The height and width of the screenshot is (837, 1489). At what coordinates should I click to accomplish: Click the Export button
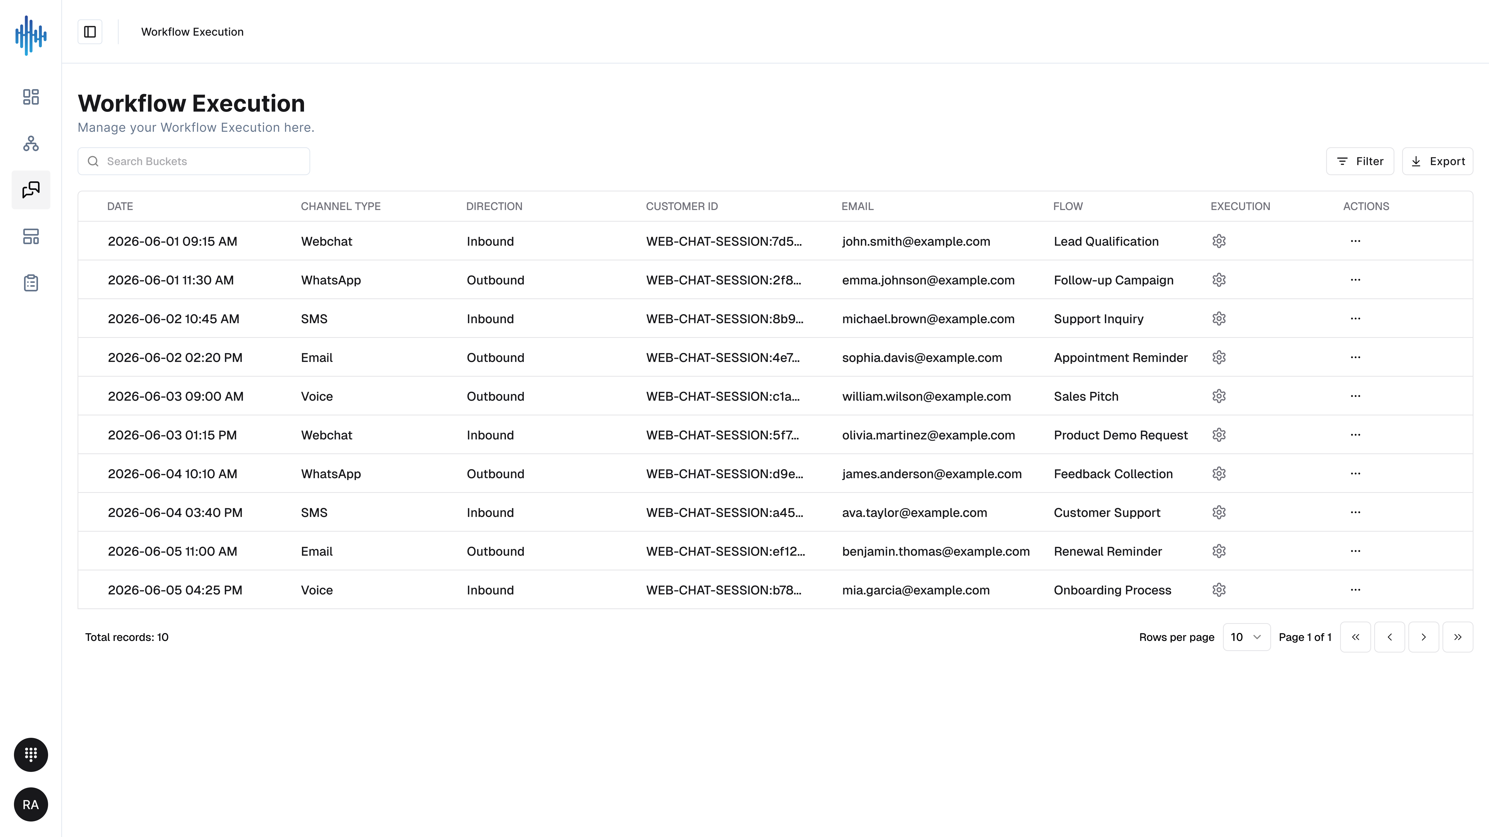pos(1437,161)
